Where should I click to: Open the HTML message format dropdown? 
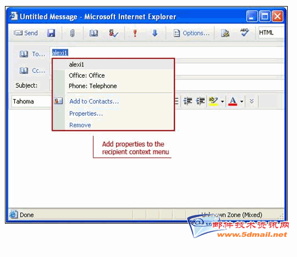pos(271,33)
